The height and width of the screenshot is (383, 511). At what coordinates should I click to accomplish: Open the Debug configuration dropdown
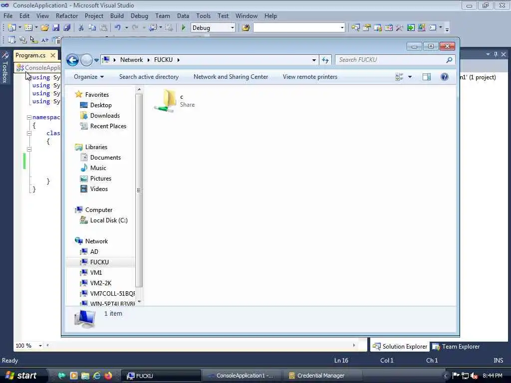coord(233,28)
